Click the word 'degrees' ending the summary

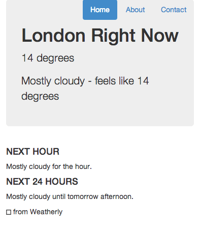coord(40,97)
